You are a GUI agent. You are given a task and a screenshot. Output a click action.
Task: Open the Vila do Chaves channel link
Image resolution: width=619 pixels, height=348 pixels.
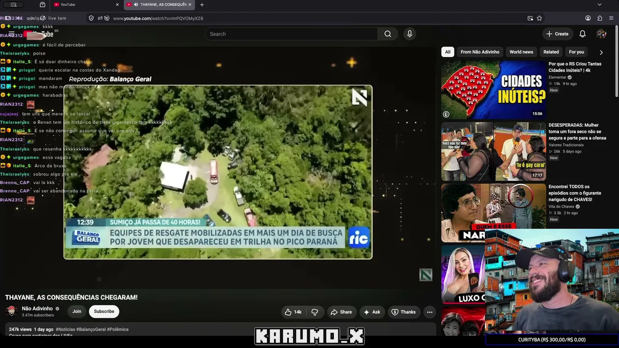(x=562, y=206)
